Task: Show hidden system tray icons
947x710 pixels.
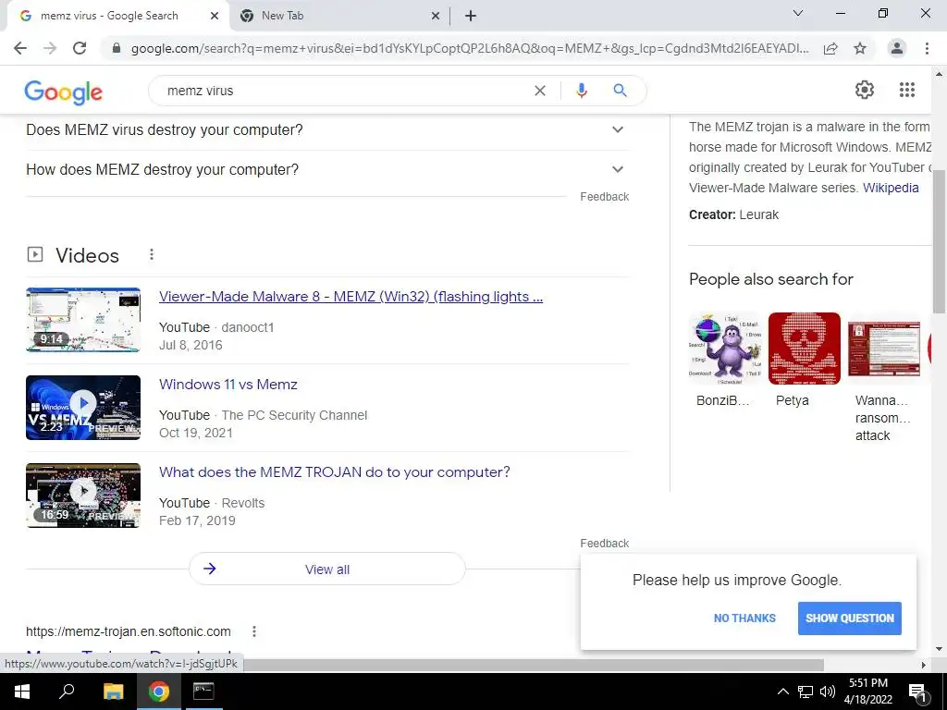Action: pyautogui.click(x=782, y=692)
